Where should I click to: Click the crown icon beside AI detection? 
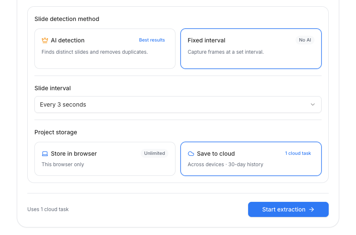pos(45,40)
